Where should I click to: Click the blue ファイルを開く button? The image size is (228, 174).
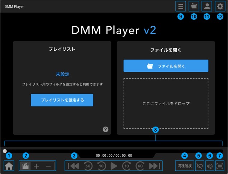click(166, 66)
